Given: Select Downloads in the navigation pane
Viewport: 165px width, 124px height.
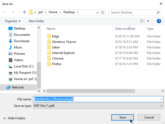Looking at the screenshot, I should pyautogui.click(x=22, y=41).
